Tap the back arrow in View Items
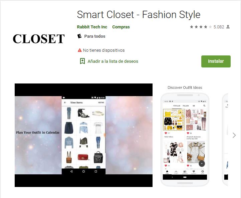This screenshot has height=198, width=241. coord(65,103)
